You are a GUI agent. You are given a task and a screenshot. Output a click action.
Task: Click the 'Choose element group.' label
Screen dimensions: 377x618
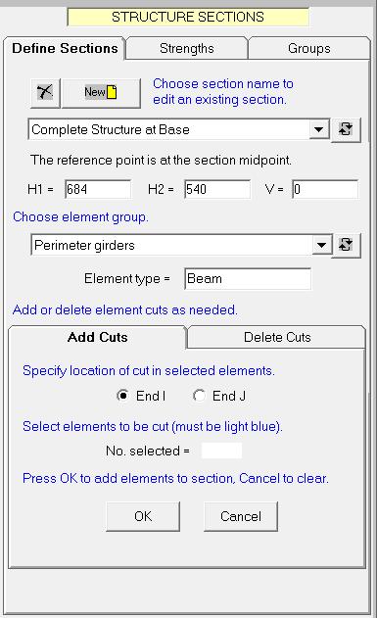[80, 217]
